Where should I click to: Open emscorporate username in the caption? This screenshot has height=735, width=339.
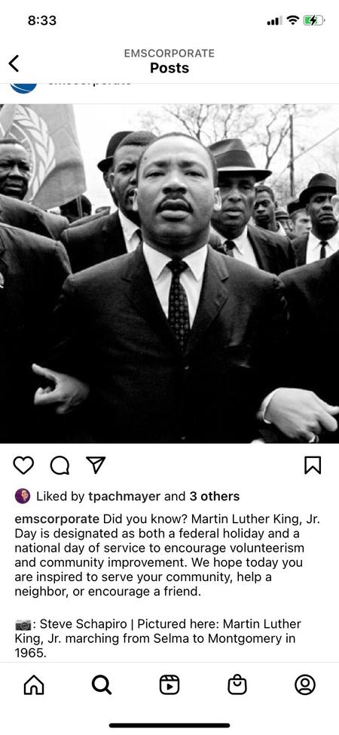57,519
